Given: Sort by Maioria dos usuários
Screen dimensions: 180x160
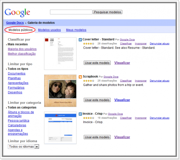Looking at the screenshot, I should 22,49.
